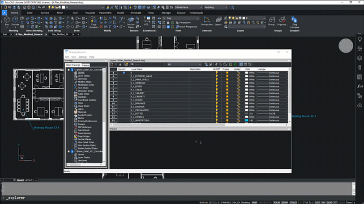Open the Layers panel from the ribbon
The width and height of the screenshot is (364, 204).
pos(218,21)
